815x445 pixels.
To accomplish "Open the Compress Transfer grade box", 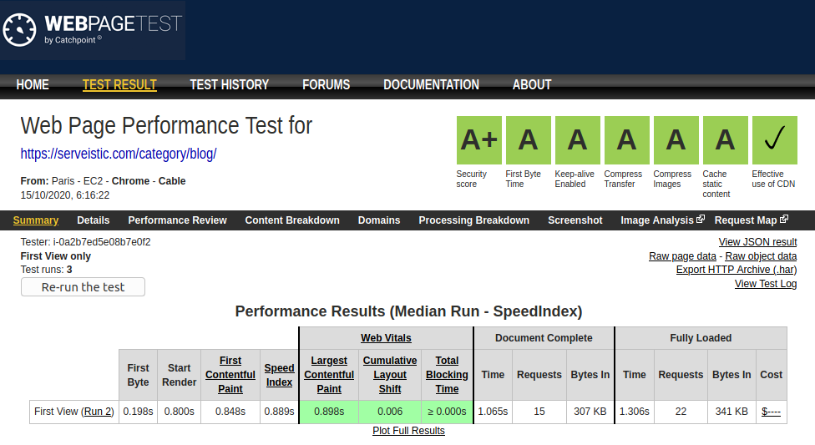I will 626,139.
